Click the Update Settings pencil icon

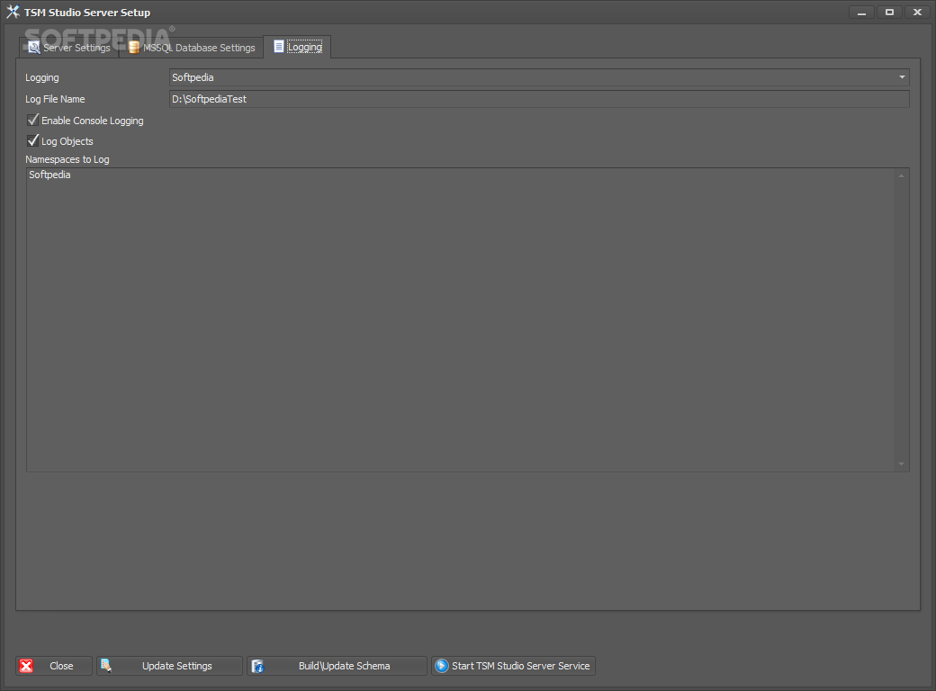(106, 665)
